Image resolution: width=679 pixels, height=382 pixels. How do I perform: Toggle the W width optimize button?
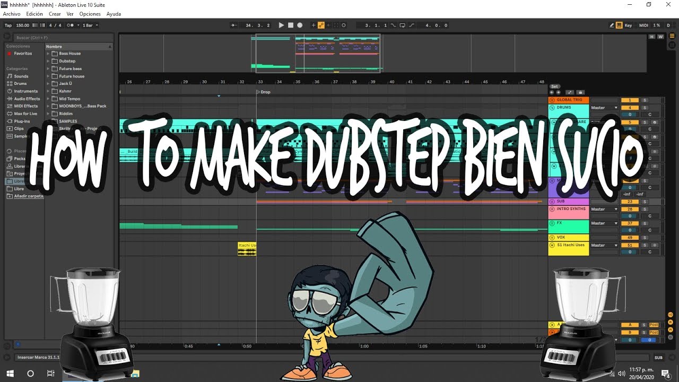coord(660,37)
